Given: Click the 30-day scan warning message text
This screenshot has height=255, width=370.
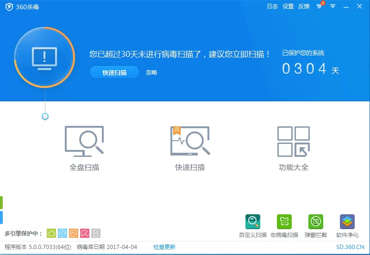Looking at the screenshot, I should (179, 54).
